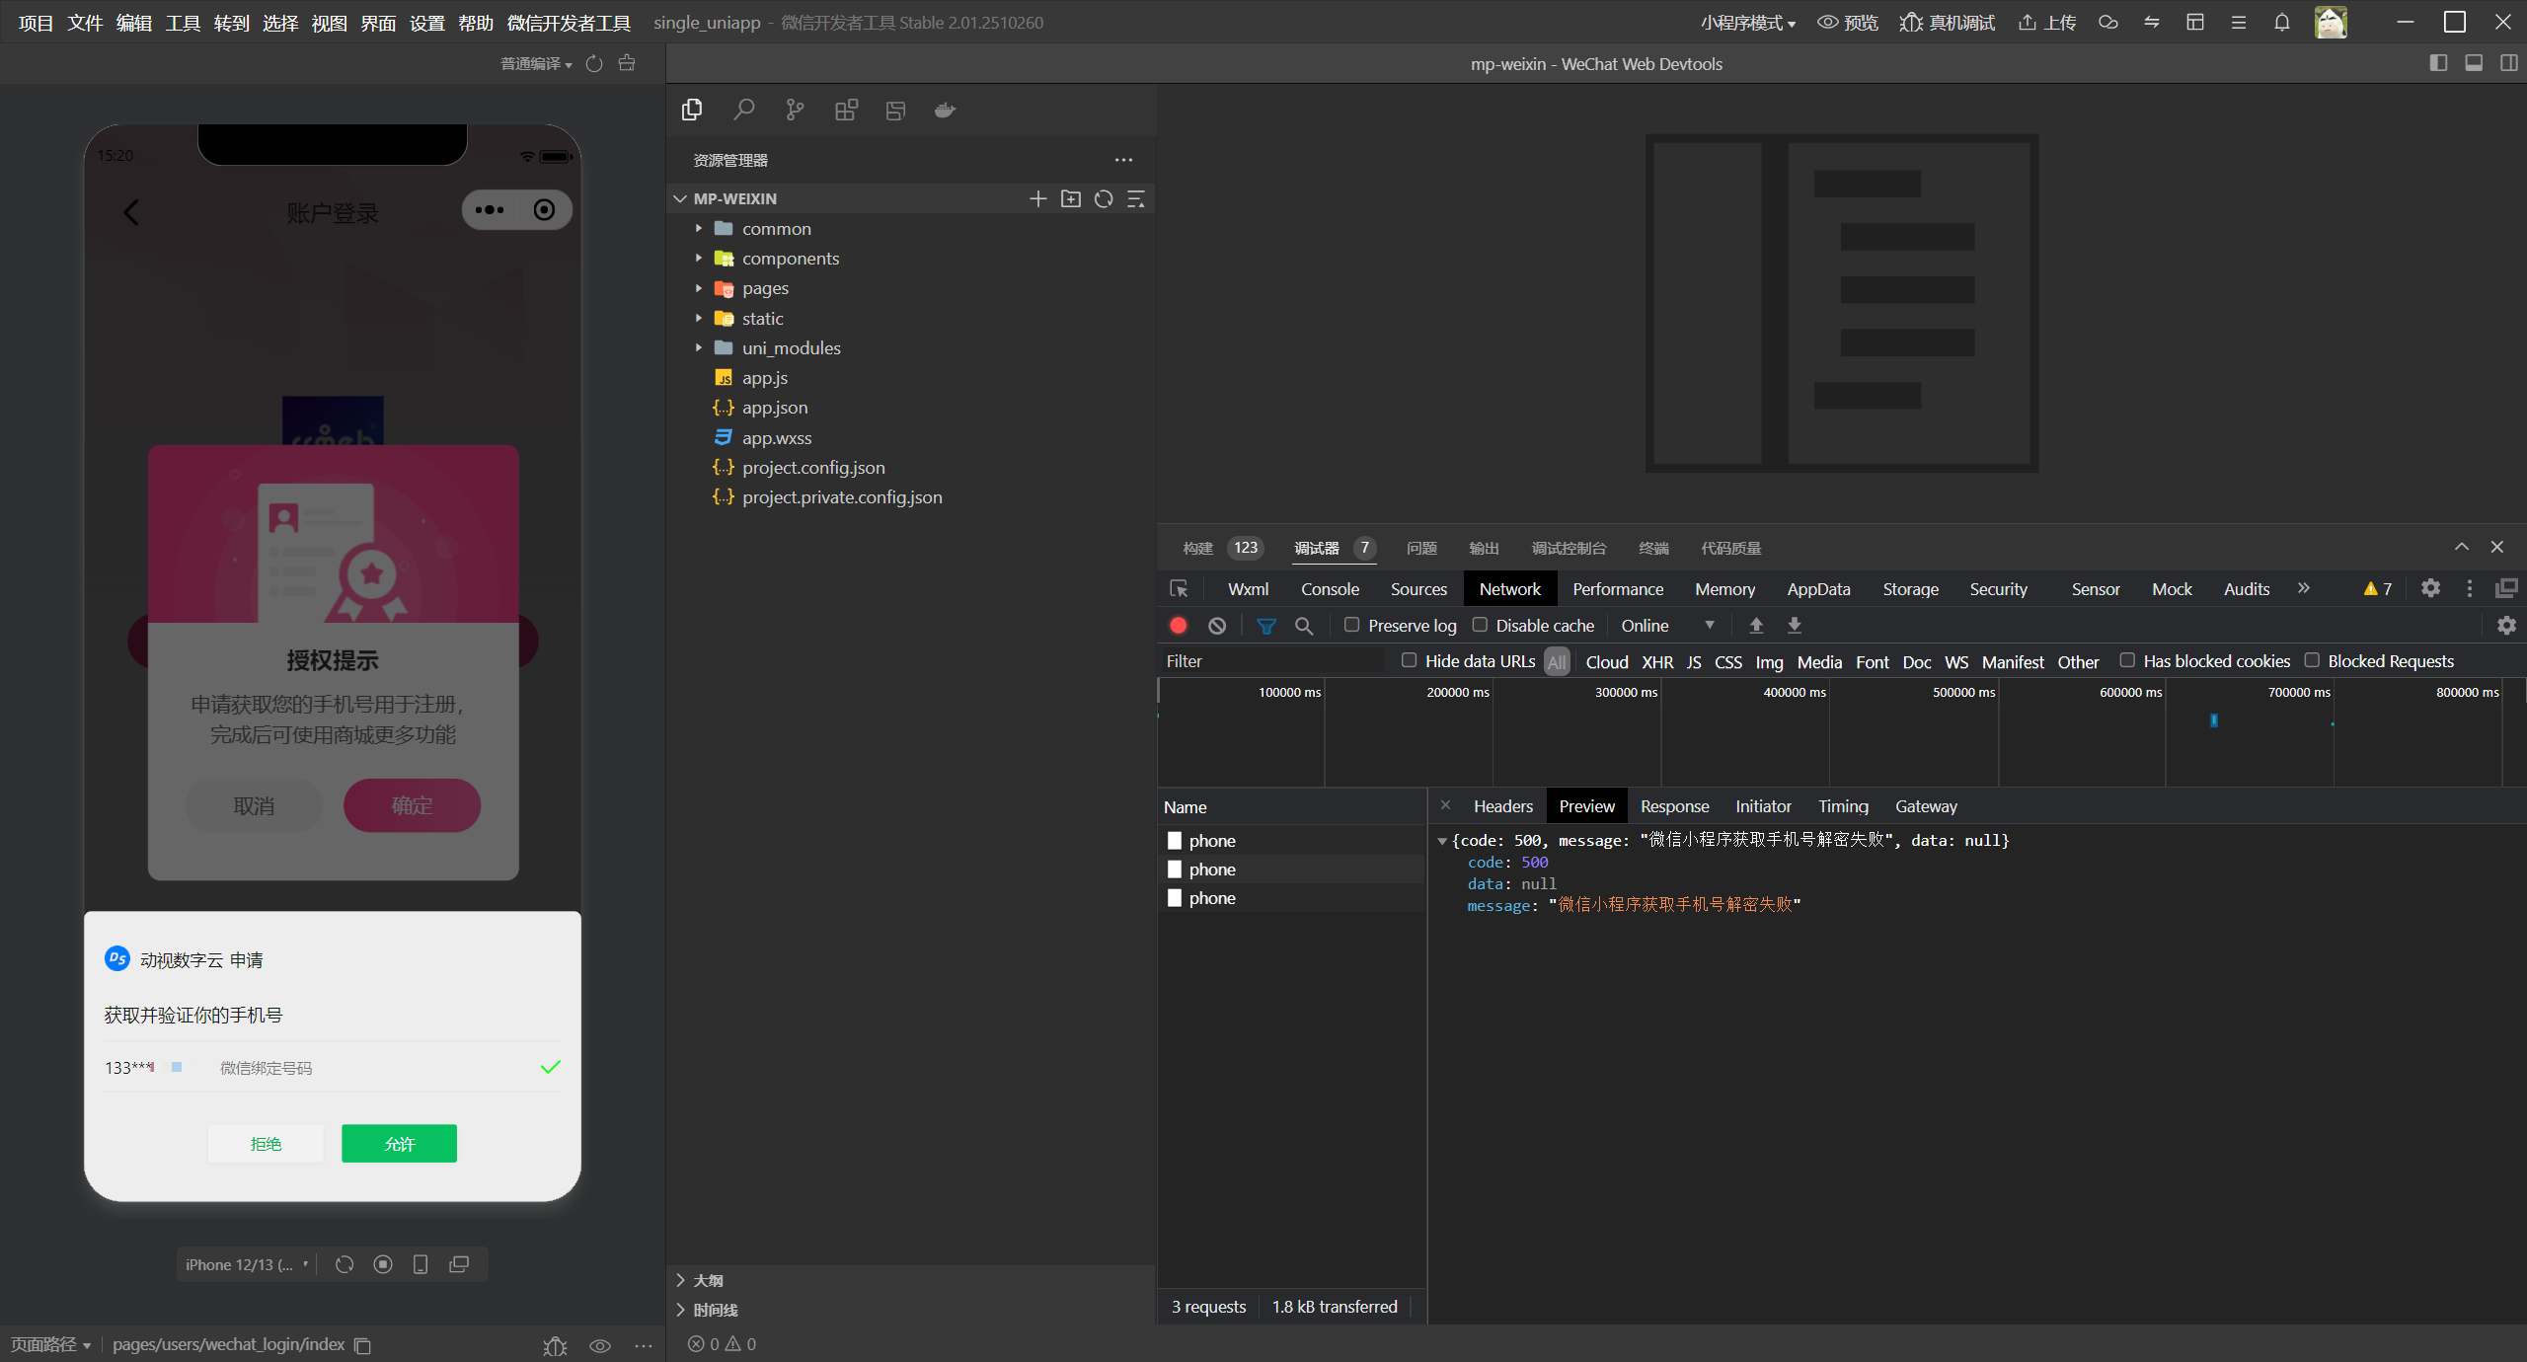Toggle the network filter funnel icon
Viewport: 2527px width, 1362px height.
point(1266,626)
